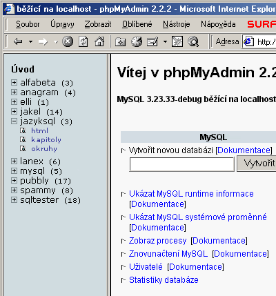Browse the html table icon
This screenshot has height=296, width=276.
pos(23,130)
